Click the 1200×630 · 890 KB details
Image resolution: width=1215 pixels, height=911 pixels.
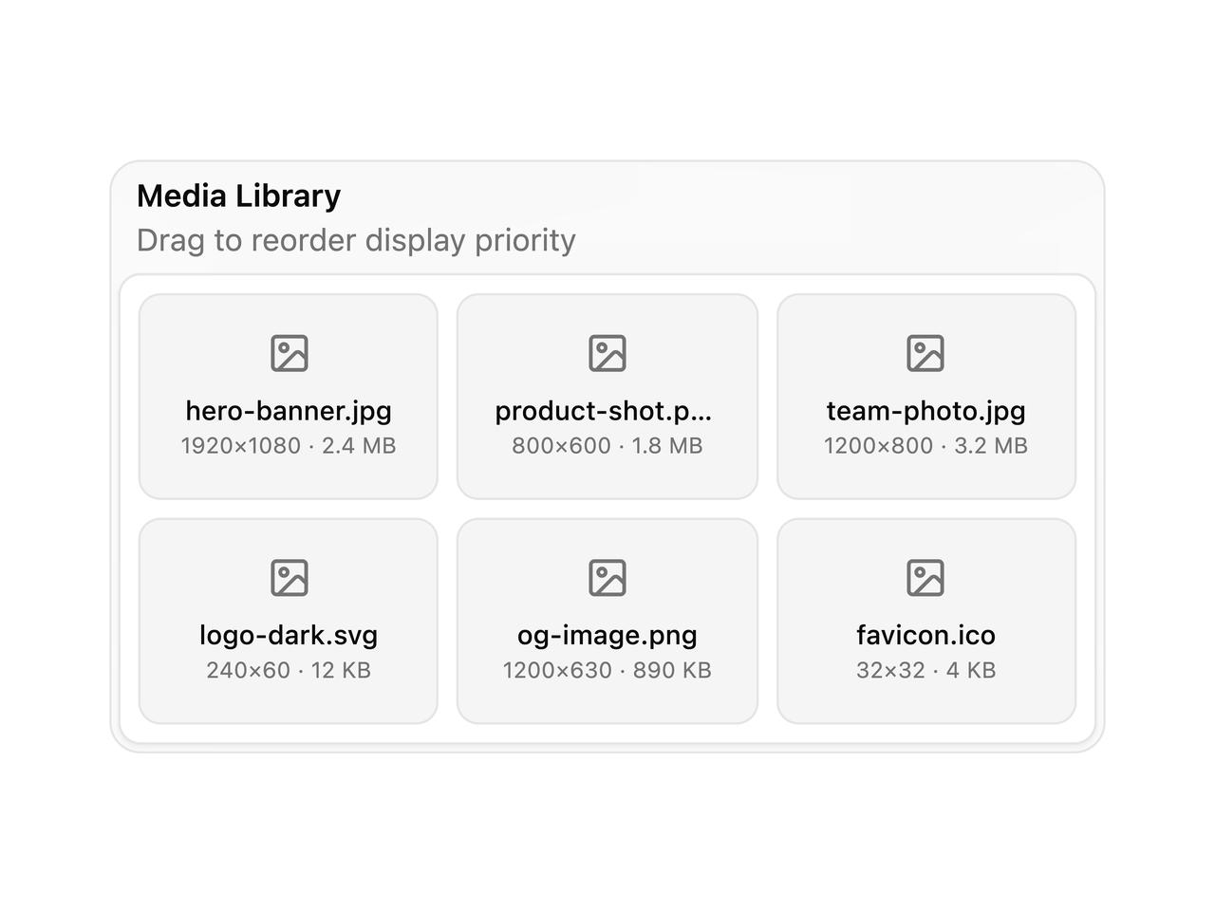coord(607,670)
